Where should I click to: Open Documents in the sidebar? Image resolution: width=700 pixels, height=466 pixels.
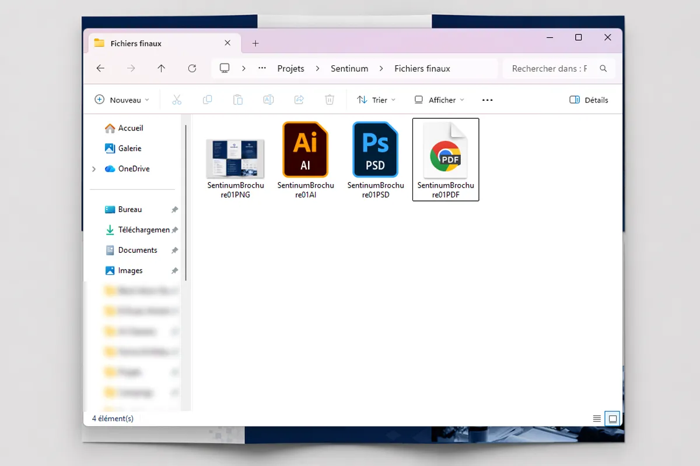coord(131,250)
